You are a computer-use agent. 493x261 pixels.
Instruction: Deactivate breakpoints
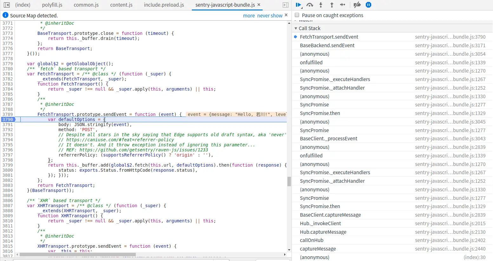pyautogui.click(x=357, y=5)
